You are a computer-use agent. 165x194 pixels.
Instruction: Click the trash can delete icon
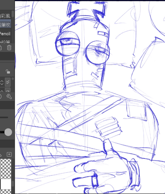9,48
